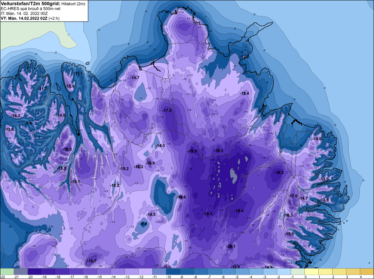Viewport: 374px width, 279px height.
Task: Click the -18.5 temperature value
Action: tap(67, 149)
